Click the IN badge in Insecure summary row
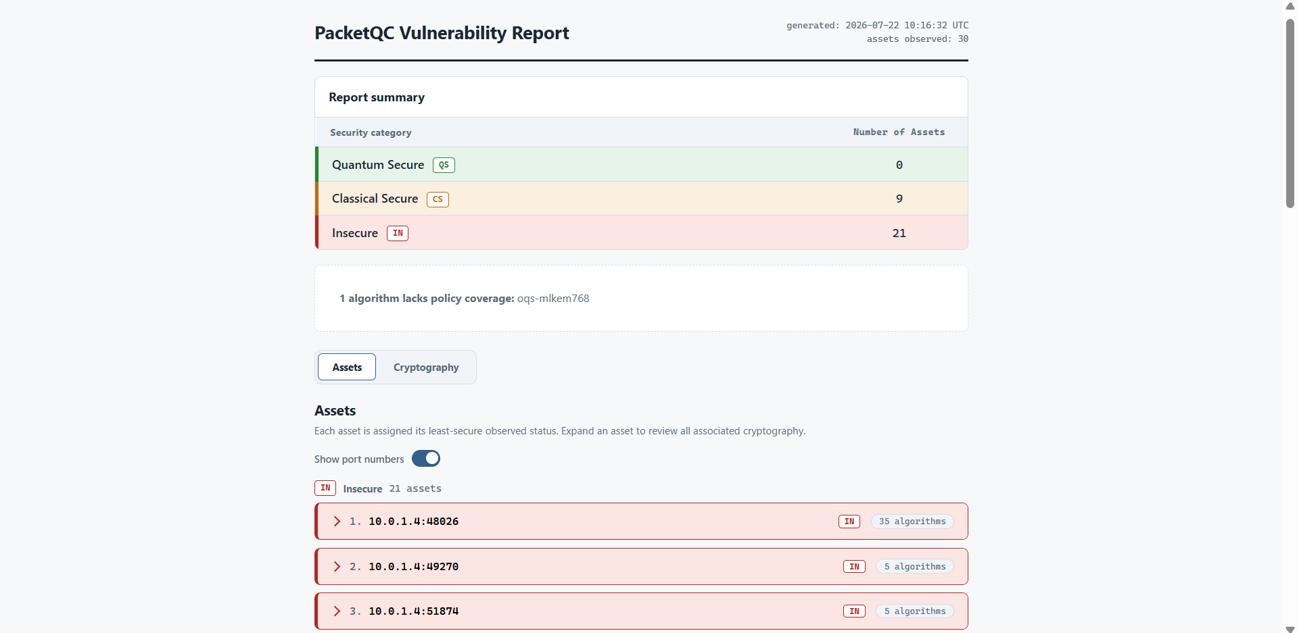This screenshot has height=633, width=1297. [x=398, y=233]
